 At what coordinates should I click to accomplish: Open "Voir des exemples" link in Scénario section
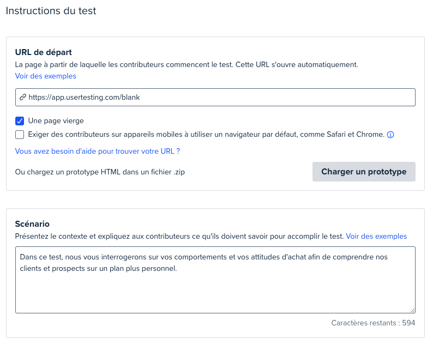[376, 236]
